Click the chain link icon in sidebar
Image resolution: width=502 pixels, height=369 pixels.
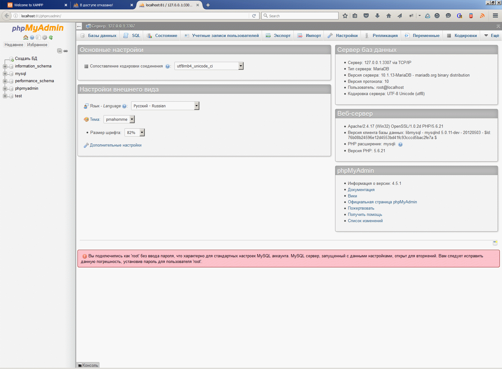point(66,51)
